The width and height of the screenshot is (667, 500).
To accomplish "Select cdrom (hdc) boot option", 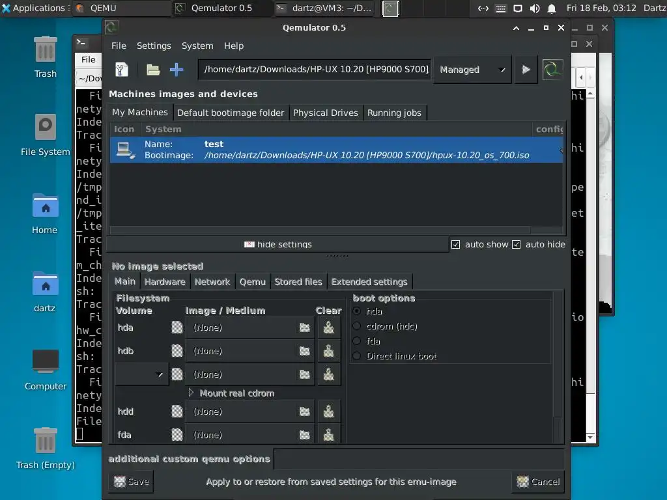I will [357, 326].
